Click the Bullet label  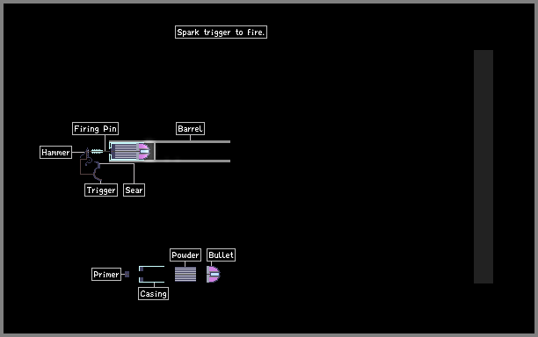(221, 255)
